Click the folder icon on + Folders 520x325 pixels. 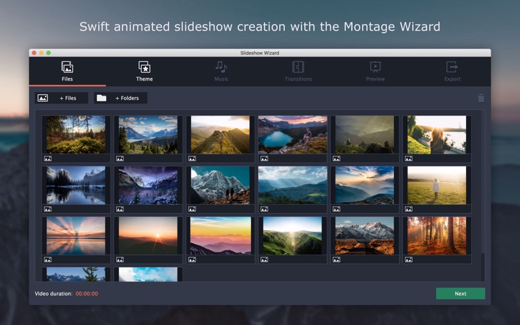tap(101, 98)
